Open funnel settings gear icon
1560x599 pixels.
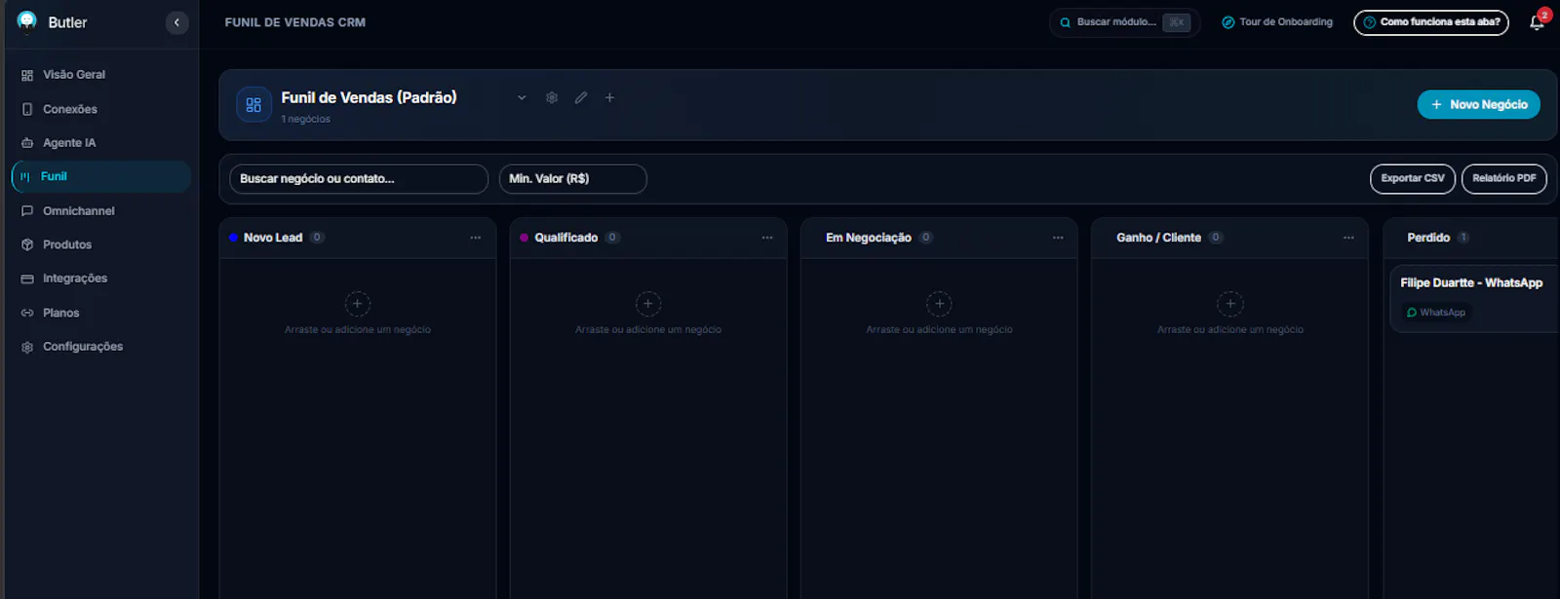click(x=552, y=97)
